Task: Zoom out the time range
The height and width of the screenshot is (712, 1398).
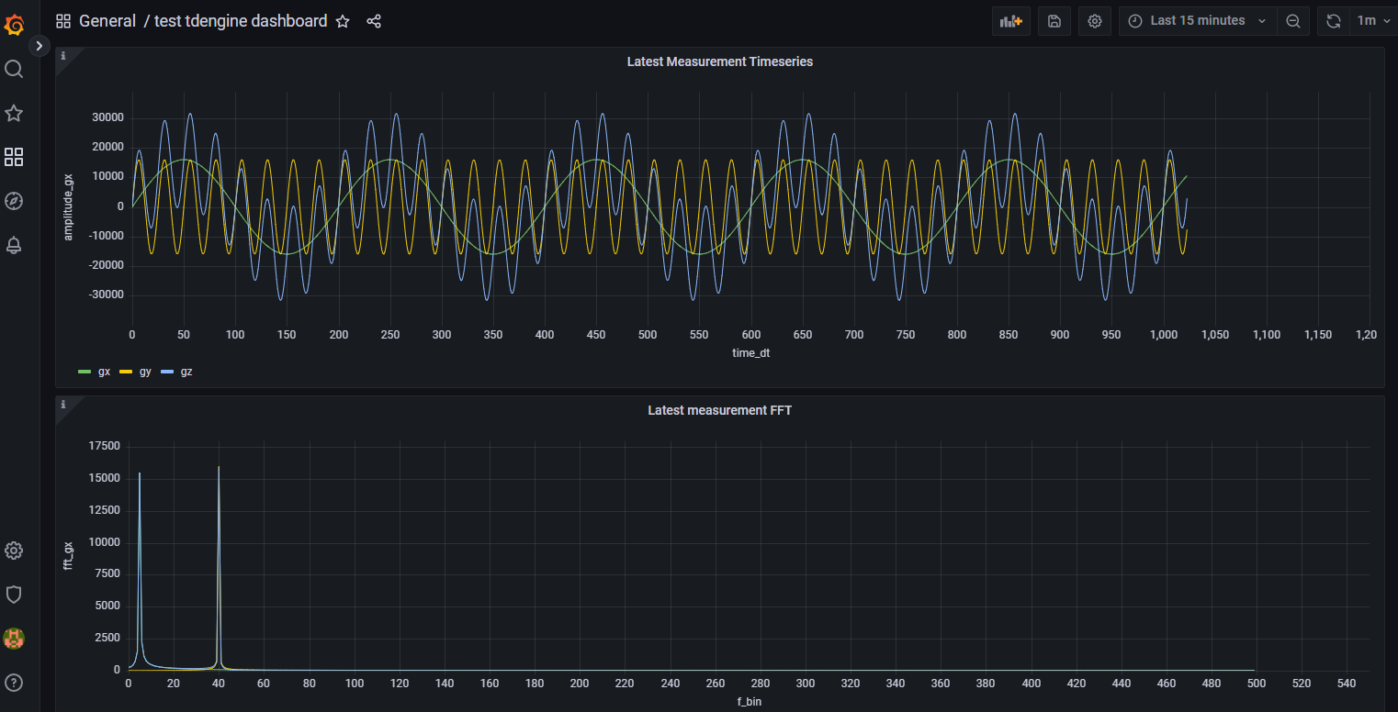Action: [1292, 21]
